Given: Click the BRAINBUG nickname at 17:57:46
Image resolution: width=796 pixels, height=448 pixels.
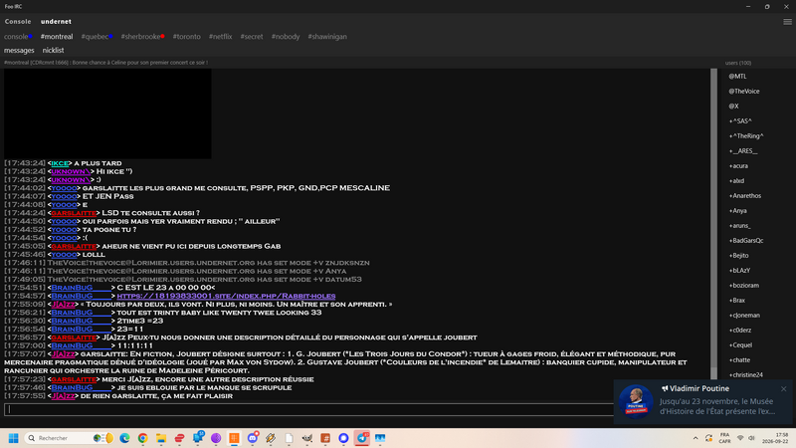Looking at the screenshot, I should (81, 387).
